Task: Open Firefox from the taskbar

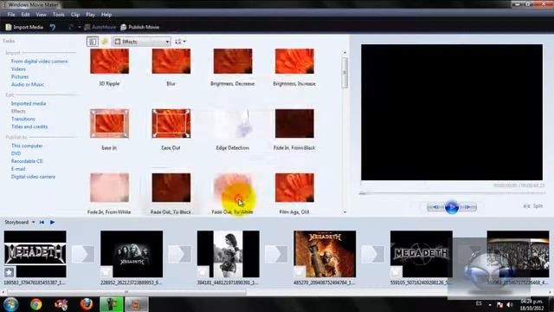Action: (87, 304)
